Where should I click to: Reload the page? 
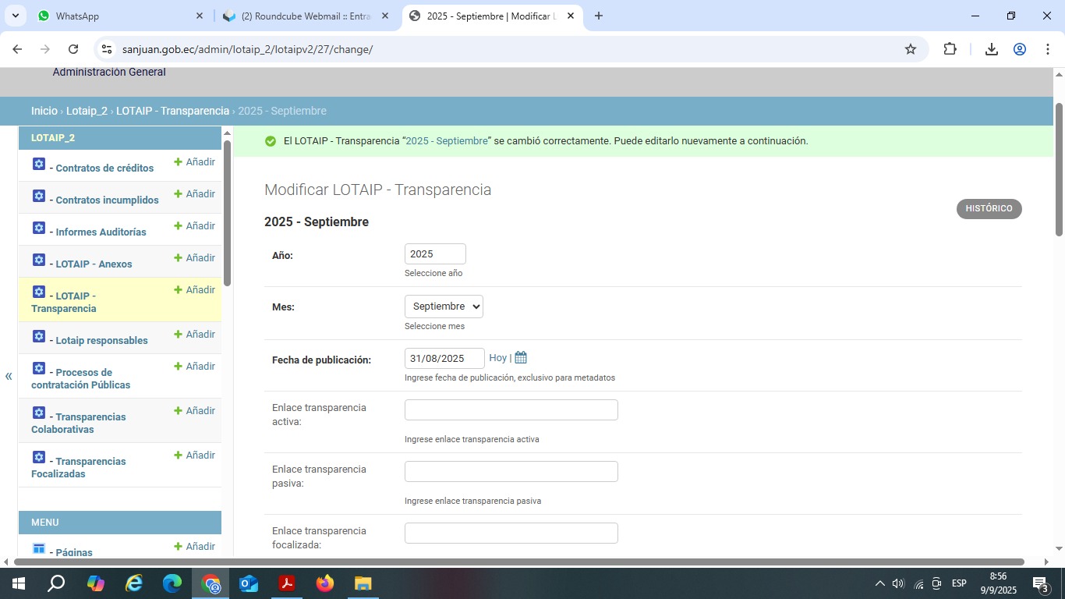73,49
